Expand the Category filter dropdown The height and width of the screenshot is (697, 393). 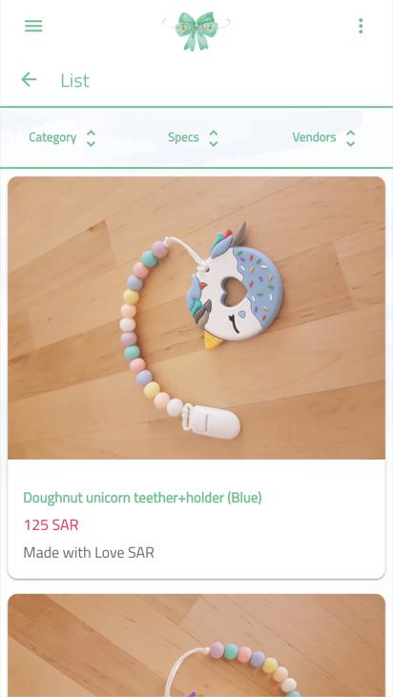62,138
